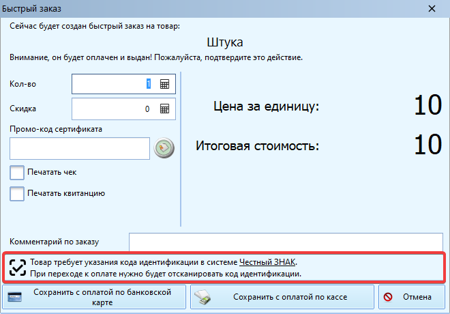Click the Комментарий по заказу field
This screenshot has width=450, height=314.
286,242
